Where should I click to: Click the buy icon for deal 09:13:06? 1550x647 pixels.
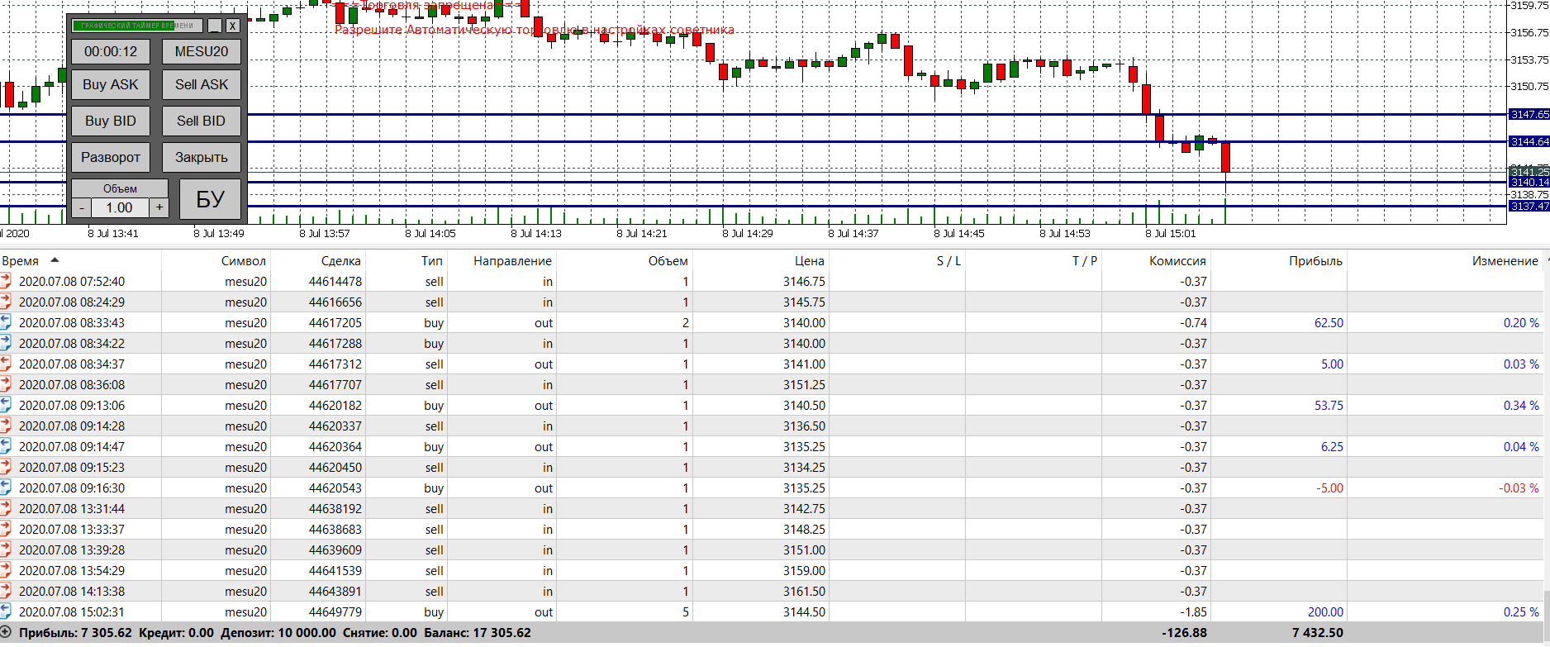pos(6,405)
